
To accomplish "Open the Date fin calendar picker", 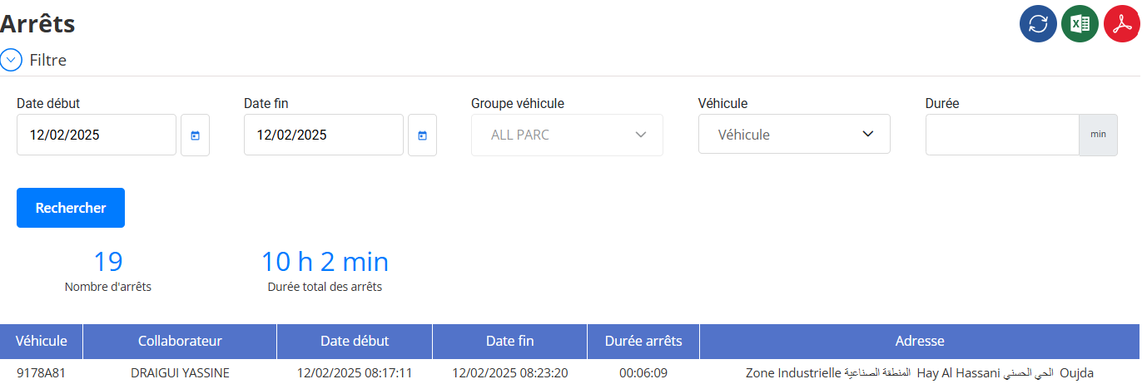I will (x=422, y=135).
